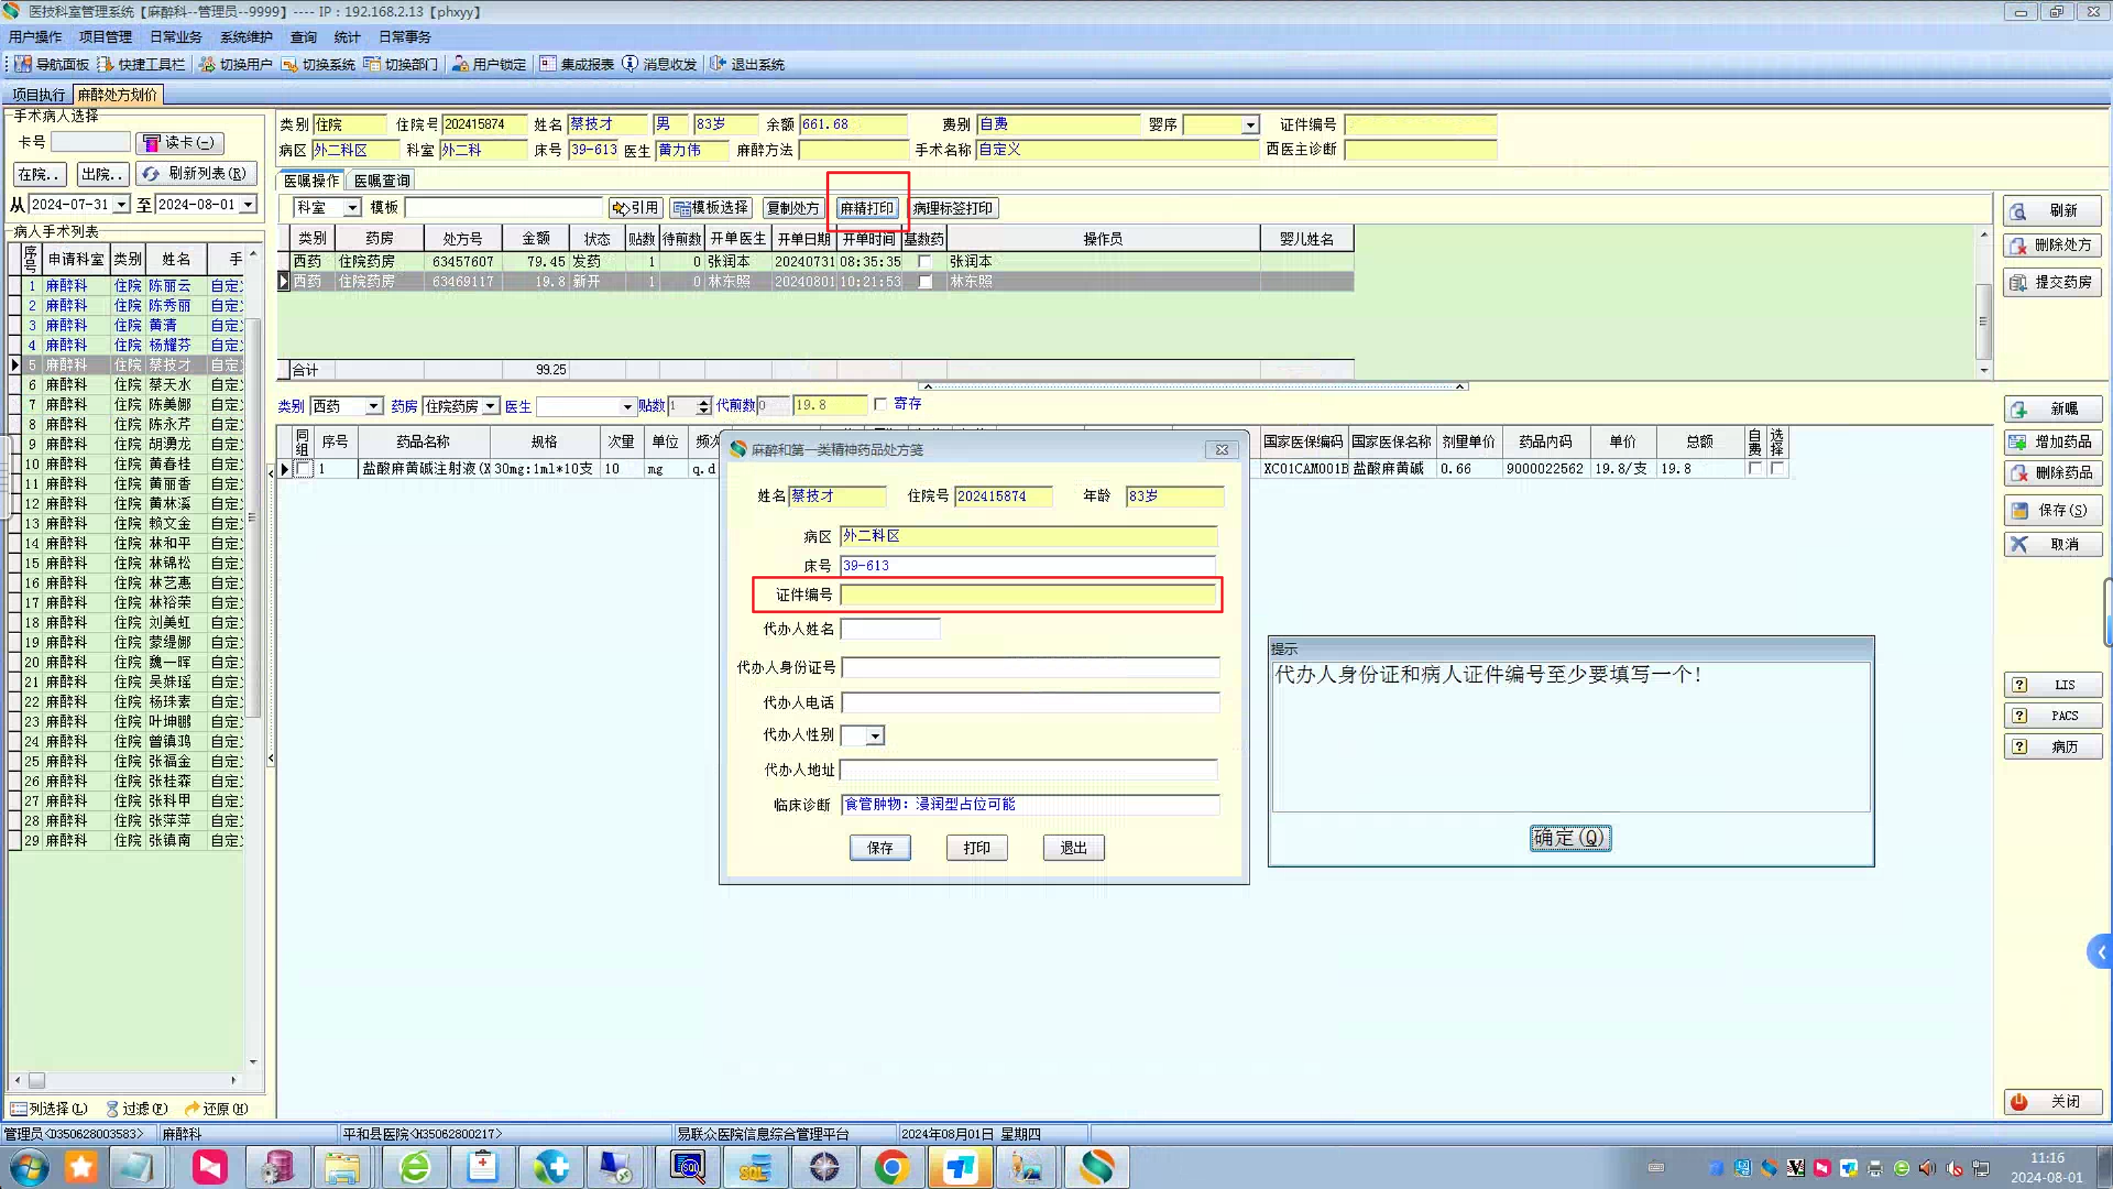
Task: Click the 读卡 card reader button
Action: 179,143
